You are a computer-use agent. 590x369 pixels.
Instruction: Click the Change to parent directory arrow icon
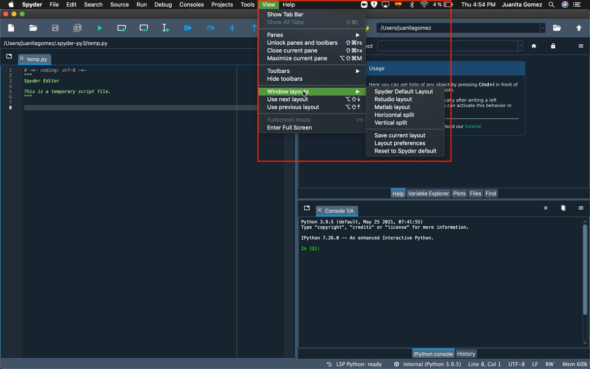(x=579, y=28)
